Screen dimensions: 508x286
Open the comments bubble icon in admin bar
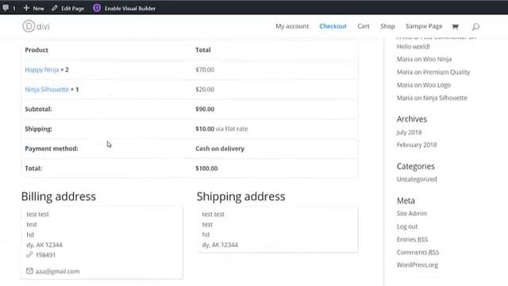click(x=6, y=8)
